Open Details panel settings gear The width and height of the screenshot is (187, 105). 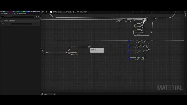point(39,17)
